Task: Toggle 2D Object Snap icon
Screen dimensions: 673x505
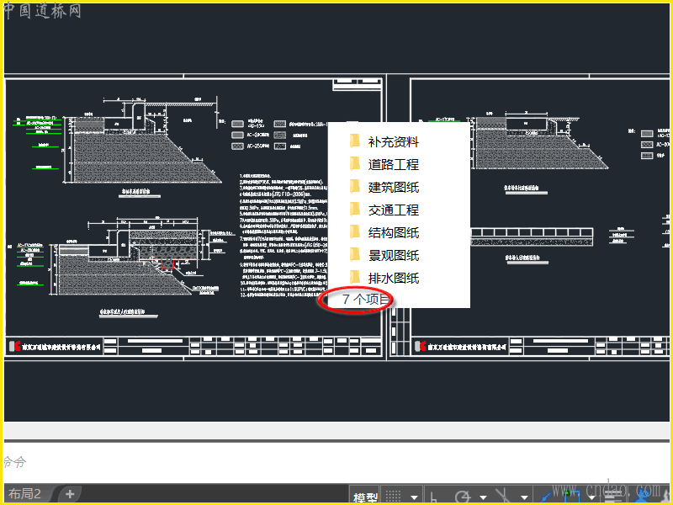Action: pyautogui.click(x=573, y=497)
